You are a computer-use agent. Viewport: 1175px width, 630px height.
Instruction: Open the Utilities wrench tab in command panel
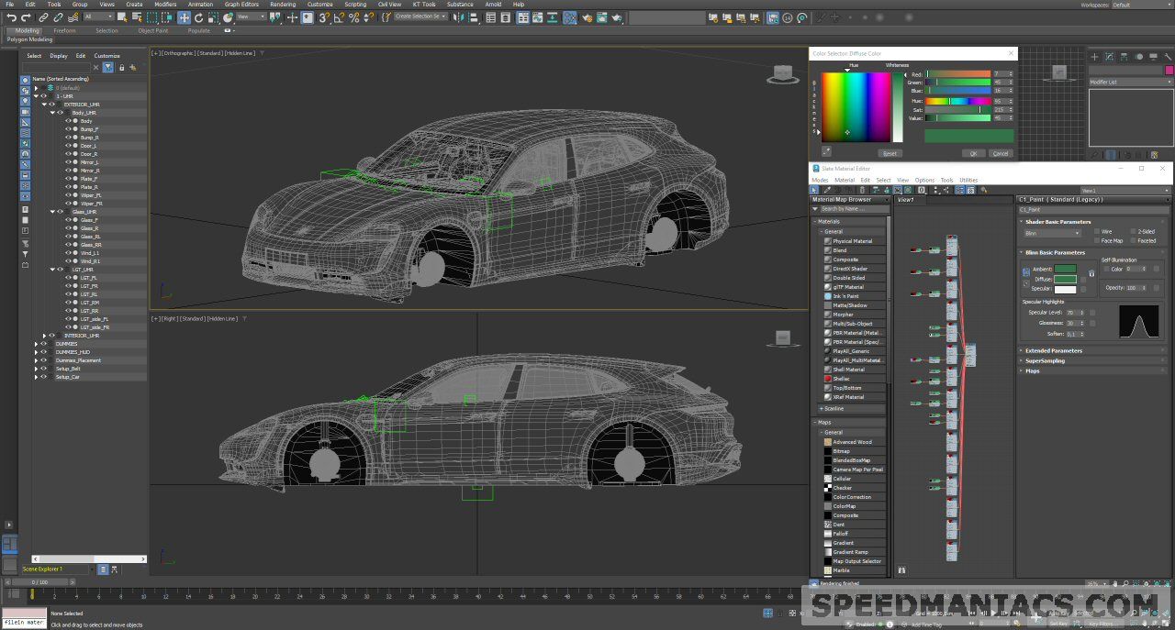tap(1168, 57)
